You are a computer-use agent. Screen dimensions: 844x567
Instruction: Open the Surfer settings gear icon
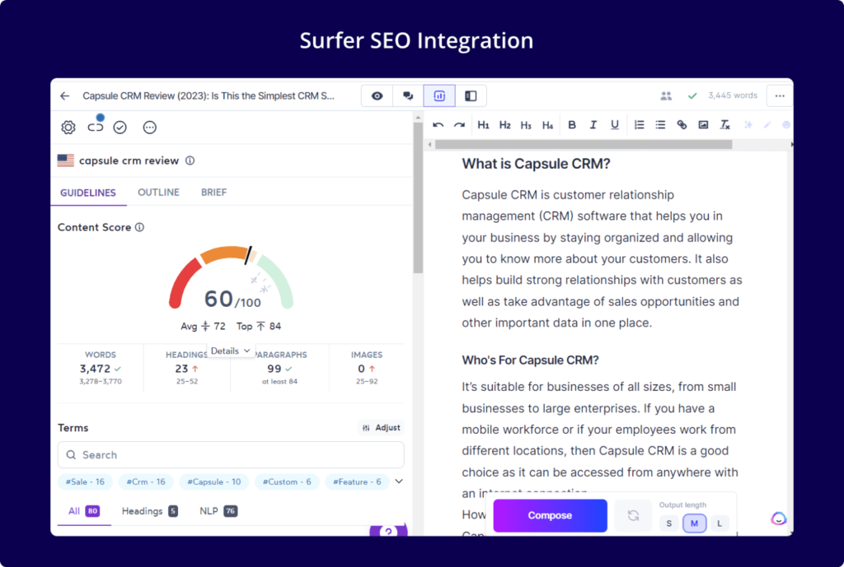[68, 128]
